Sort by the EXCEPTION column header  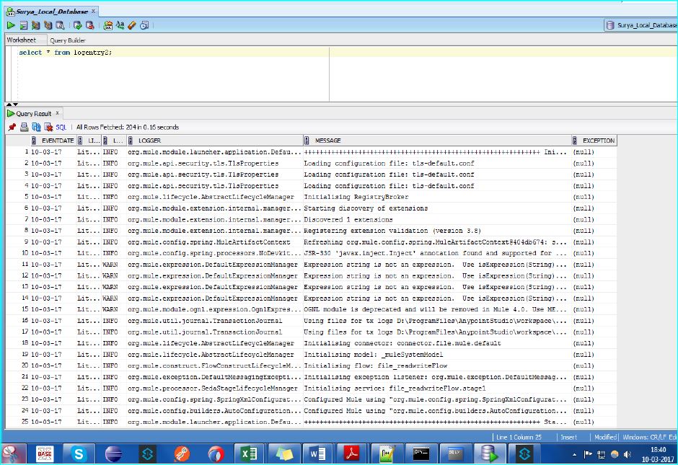click(594, 141)
